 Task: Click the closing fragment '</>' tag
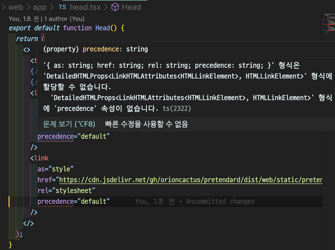[28, 223]
